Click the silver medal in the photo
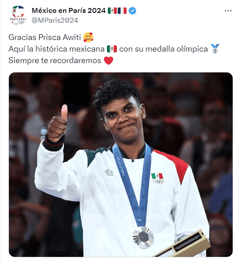Viewport: 238px width, 264px height. (143, 237)
